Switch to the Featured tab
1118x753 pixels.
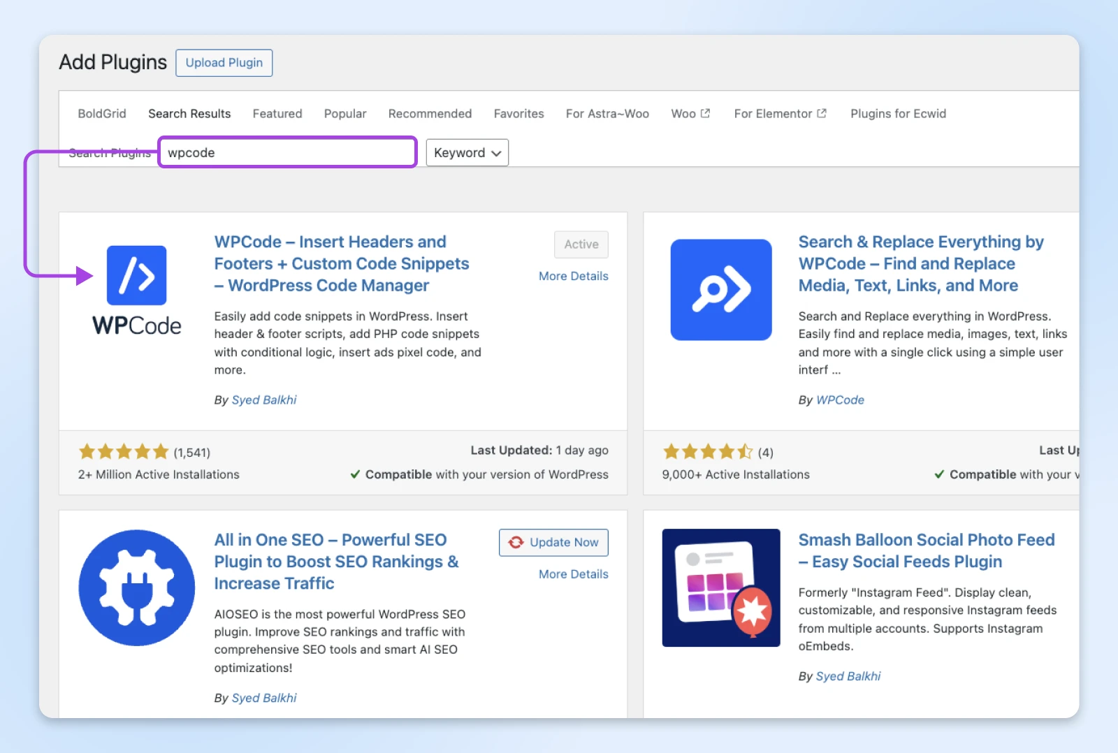tap(277, 114)
